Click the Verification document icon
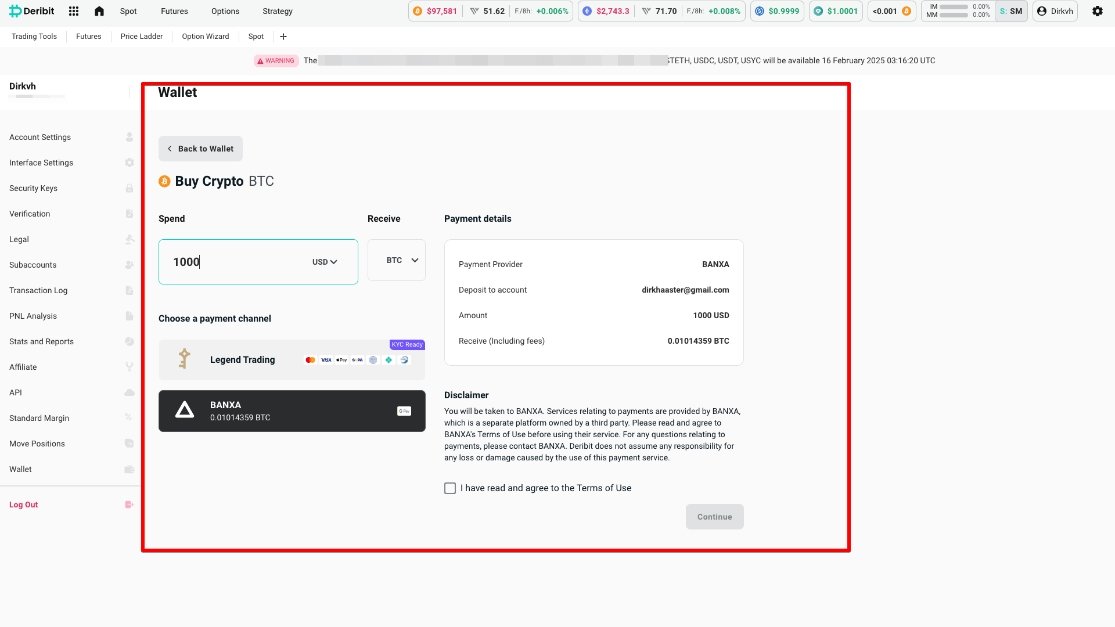1115x627 pixels. (x=130, y=214)
